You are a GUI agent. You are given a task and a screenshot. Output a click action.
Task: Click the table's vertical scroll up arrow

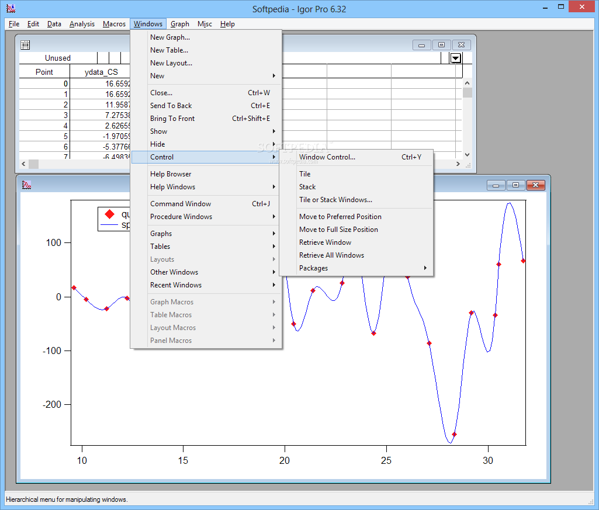click(x=467, y=83)
